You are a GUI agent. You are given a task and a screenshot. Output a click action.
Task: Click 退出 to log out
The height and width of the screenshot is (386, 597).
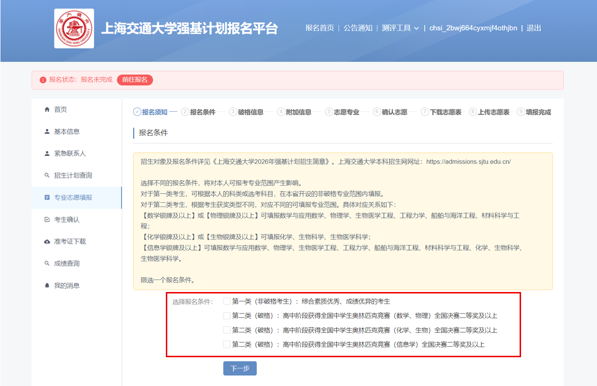tap(534, 28)
